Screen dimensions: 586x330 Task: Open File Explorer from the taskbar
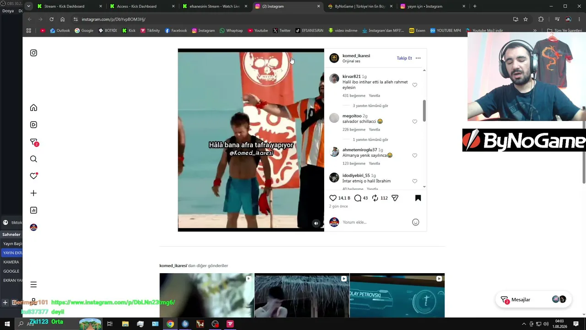tap(125, 324)
